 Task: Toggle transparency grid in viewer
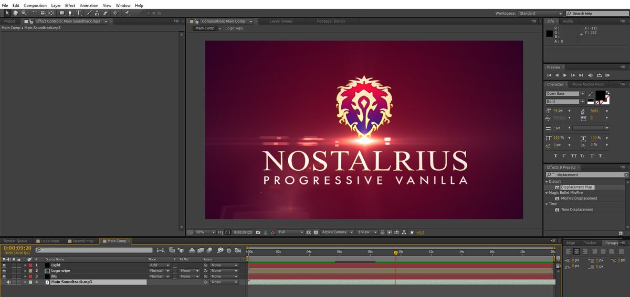click(316, 232)
